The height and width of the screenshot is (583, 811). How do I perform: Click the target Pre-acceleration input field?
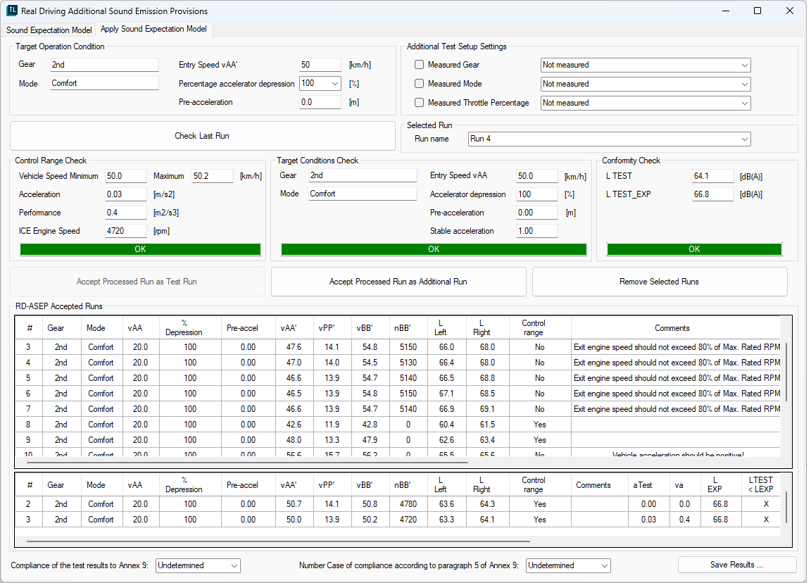pyautogui.click(x=320, y=102)
